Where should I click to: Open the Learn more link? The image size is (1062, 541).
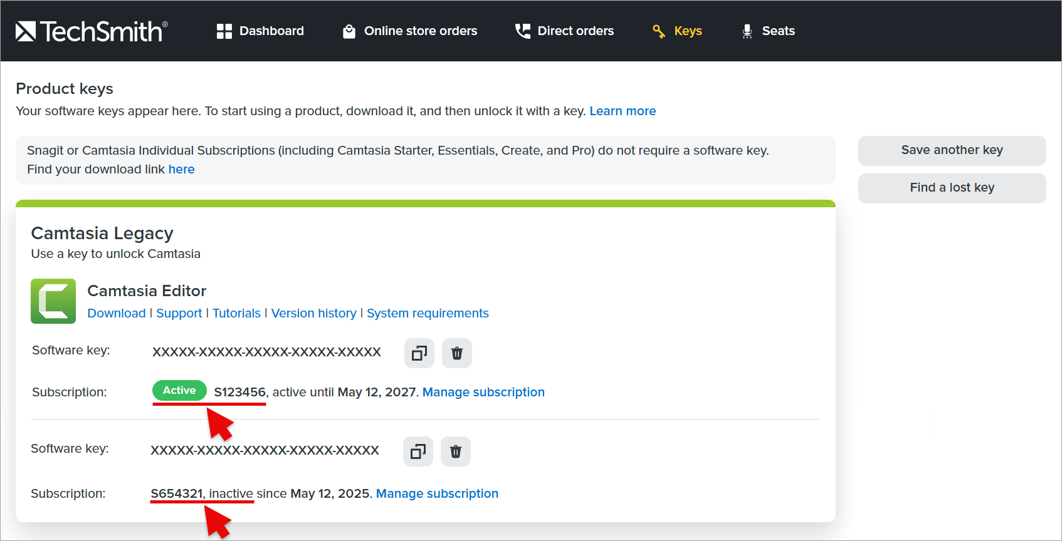[623, 111]
